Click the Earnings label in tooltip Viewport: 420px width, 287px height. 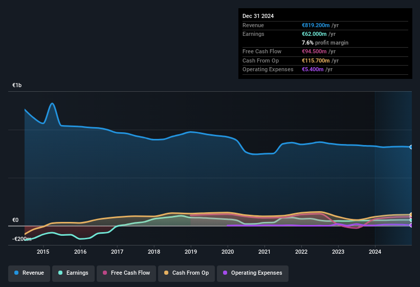253,34
